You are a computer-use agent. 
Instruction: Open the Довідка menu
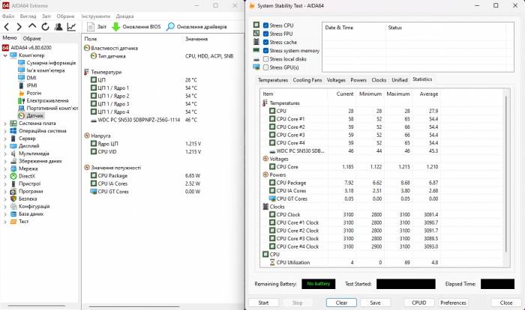[x=125, y=16]
